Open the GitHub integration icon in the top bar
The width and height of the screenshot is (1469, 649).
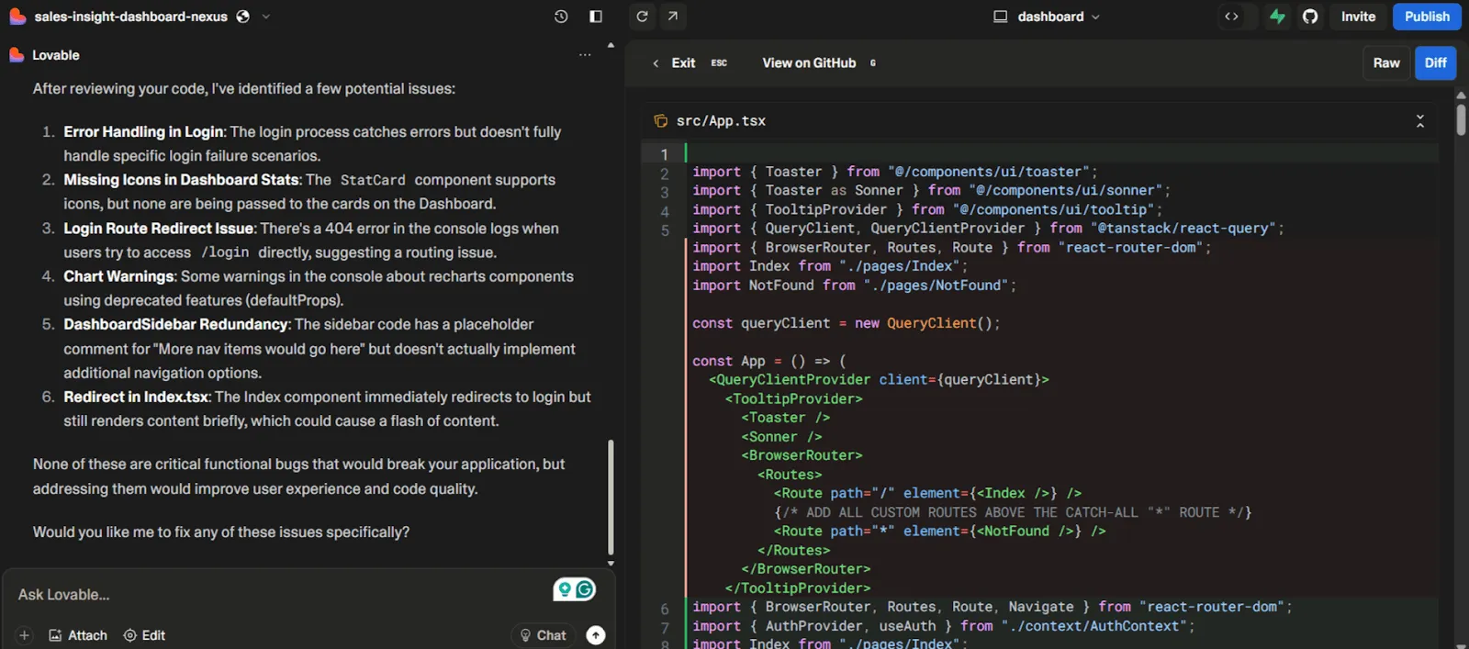click(1310, 17)
